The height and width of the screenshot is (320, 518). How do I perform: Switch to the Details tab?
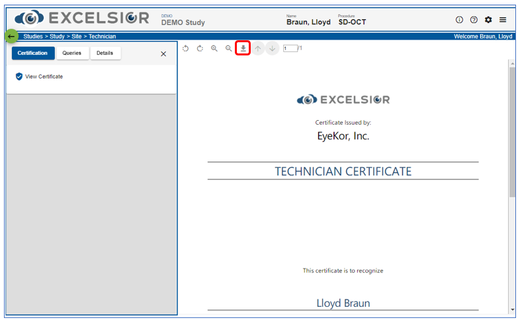click(x=105, y=53)
